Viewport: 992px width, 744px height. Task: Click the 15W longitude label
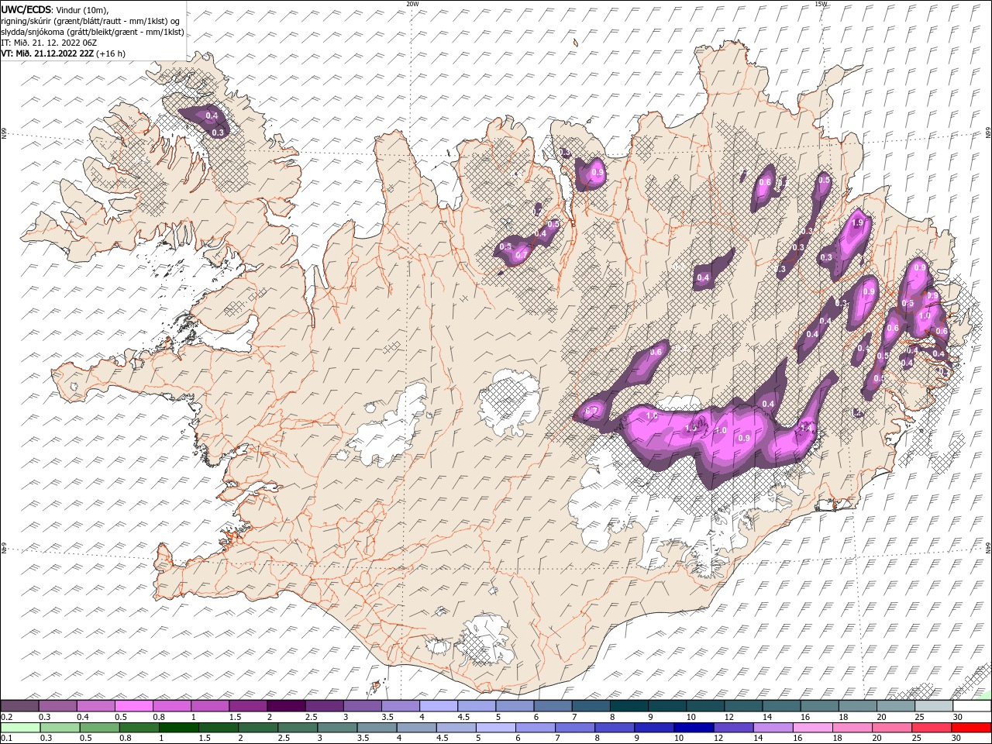point(821,4)
